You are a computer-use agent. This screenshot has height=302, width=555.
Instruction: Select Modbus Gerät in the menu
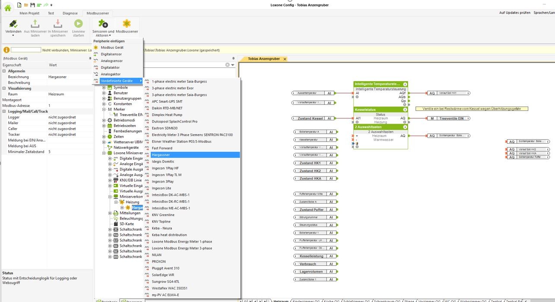click(x=112, y=47)
